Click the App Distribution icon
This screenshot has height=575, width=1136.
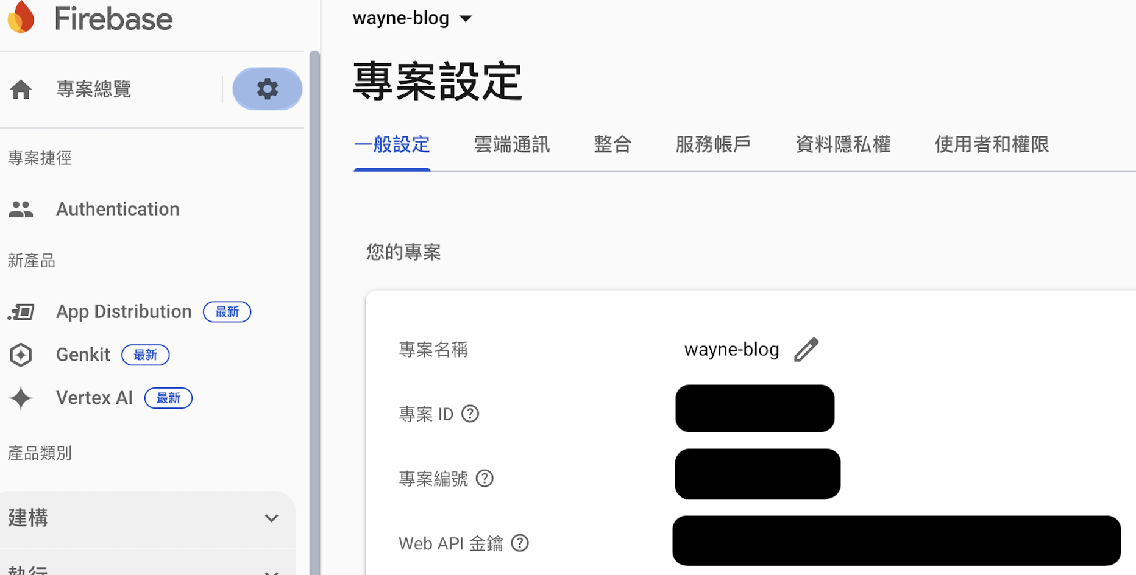(21, 312)
